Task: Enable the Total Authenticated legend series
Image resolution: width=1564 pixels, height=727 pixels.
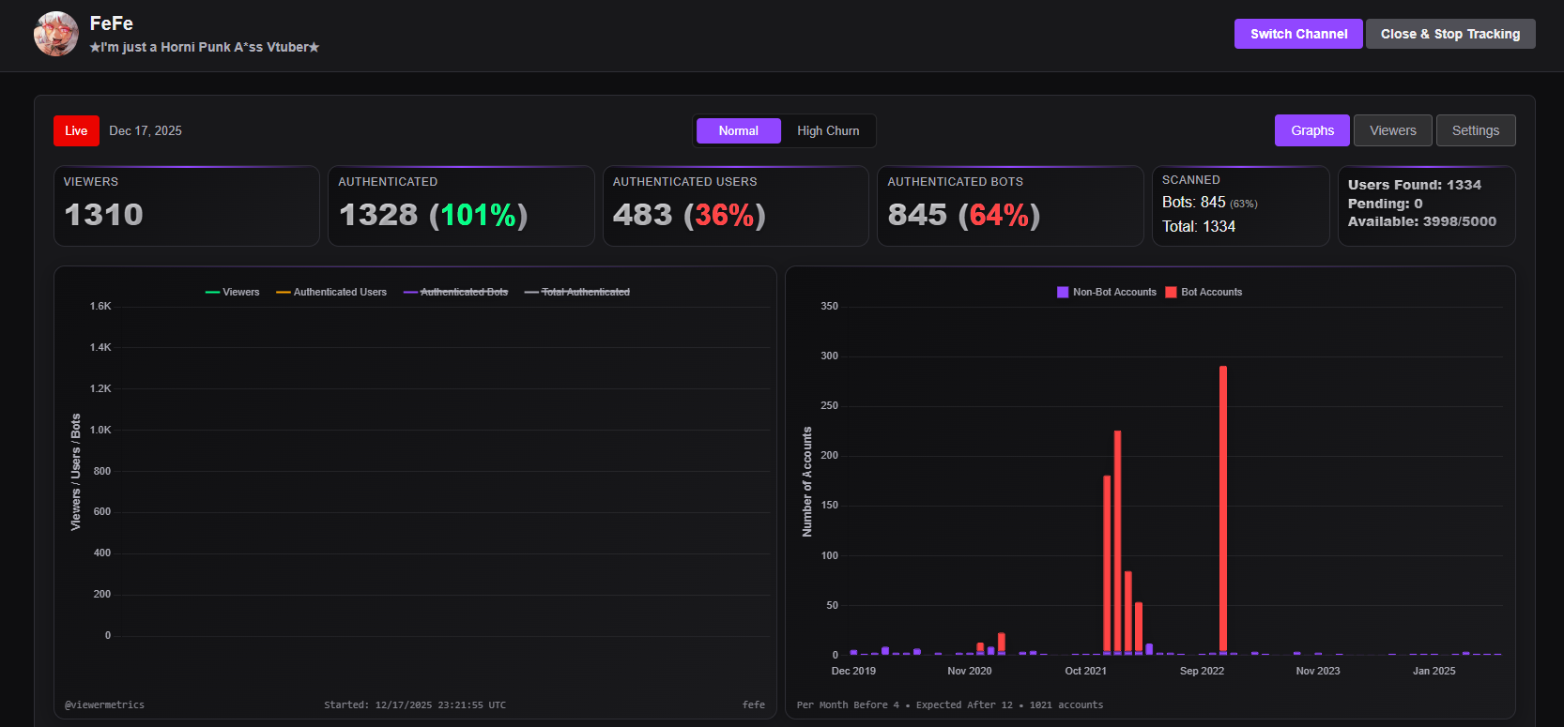Action: tap(577, 292)
